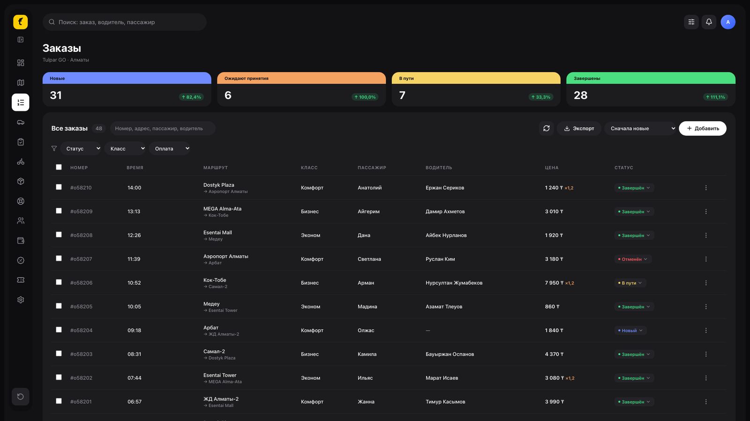This screenshot has height=421, width=750.
Task: Click the refresh orders icon
Action: 547,128
